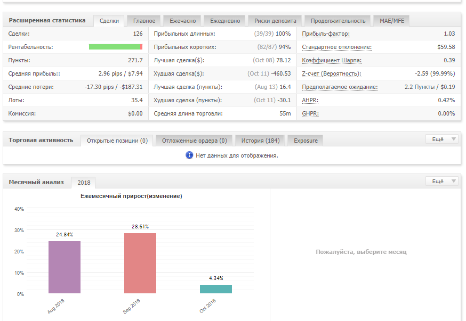
Task: Click the Коэффициент Шарпа value 0.39
Action: coord(449,60)
